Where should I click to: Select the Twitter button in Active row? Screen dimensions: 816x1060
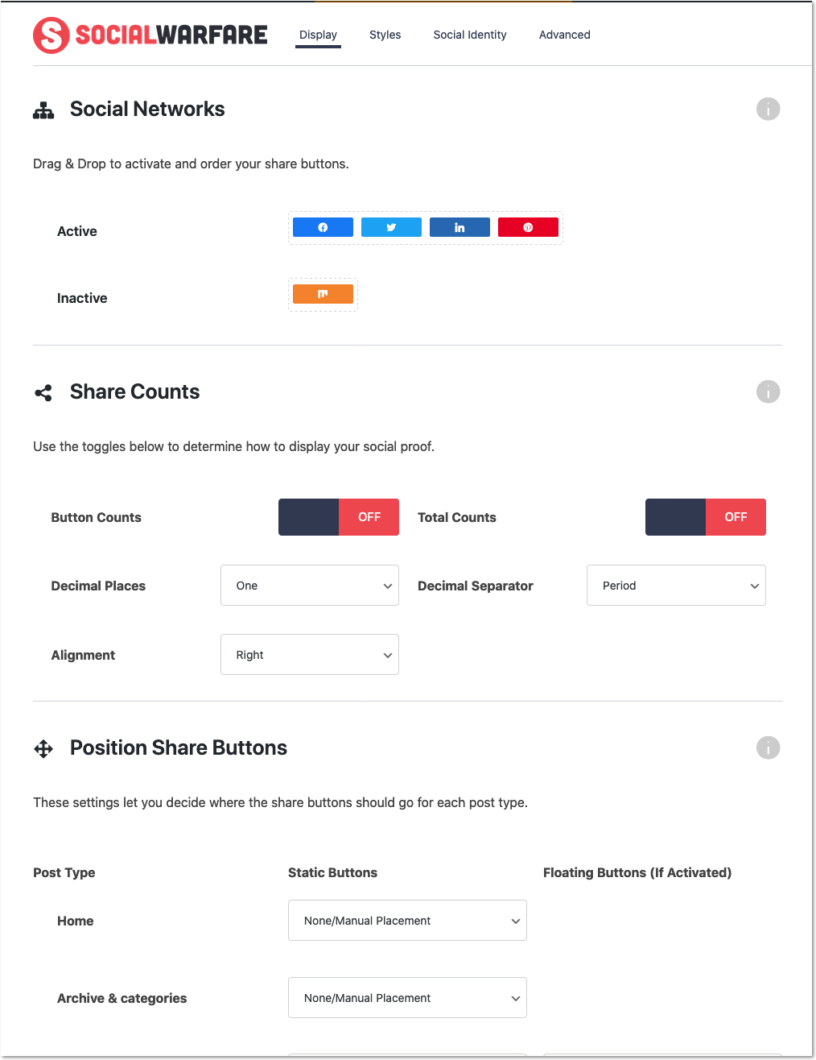click(391, 227)
